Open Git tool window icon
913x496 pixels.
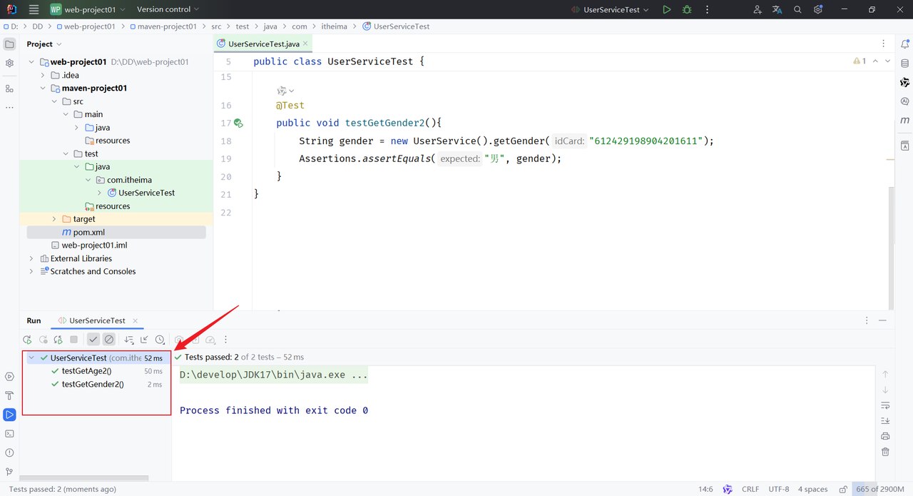[9, 472]
